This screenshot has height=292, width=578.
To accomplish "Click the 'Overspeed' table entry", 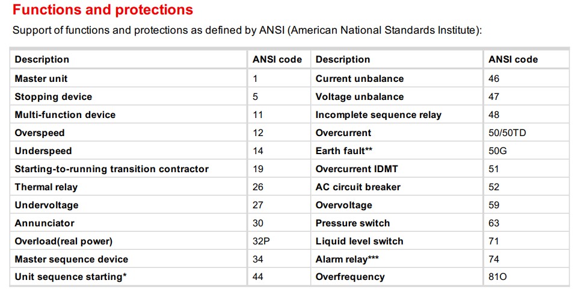I will click(x=40, y=133).
